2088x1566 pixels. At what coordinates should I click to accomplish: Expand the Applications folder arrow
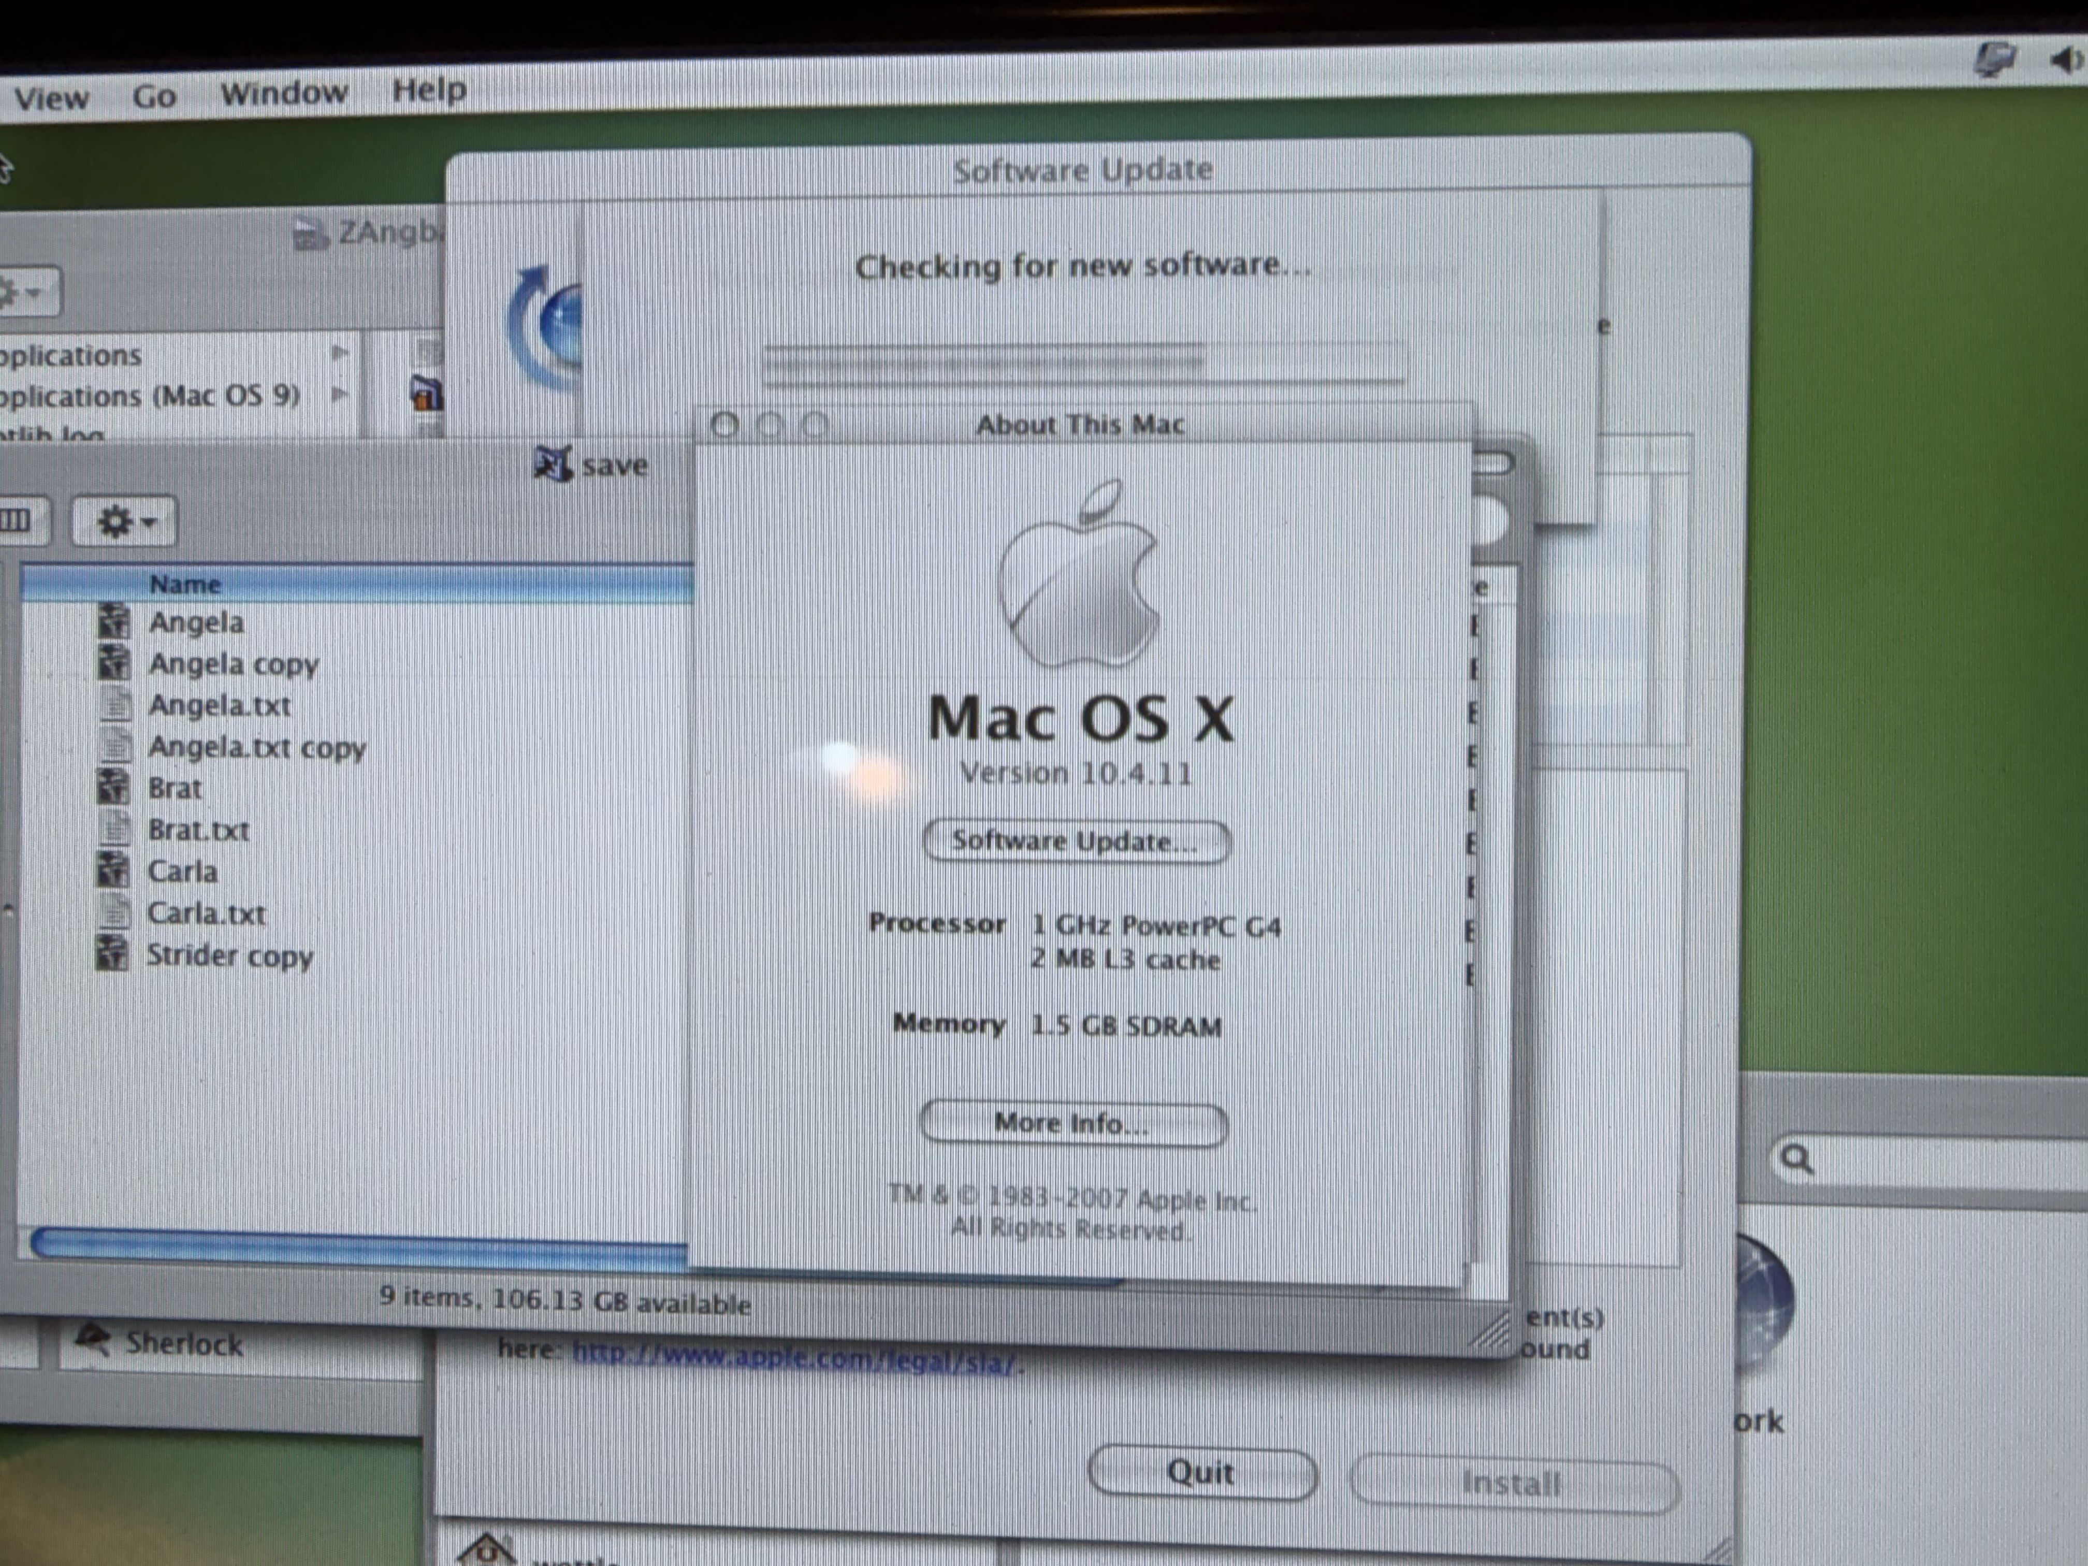(x=340, y=353)
